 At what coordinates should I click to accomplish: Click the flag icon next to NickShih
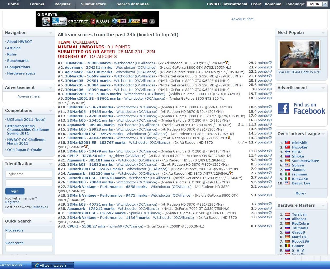(288, 143)
